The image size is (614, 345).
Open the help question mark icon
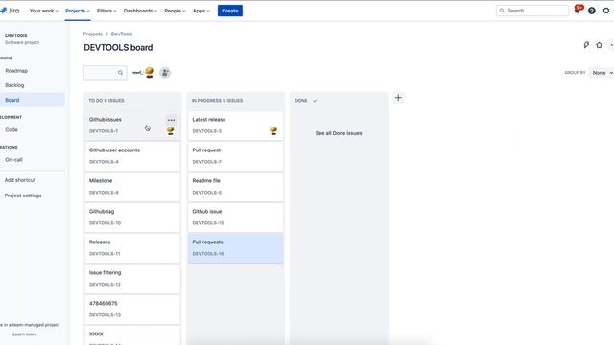point(592,11)
